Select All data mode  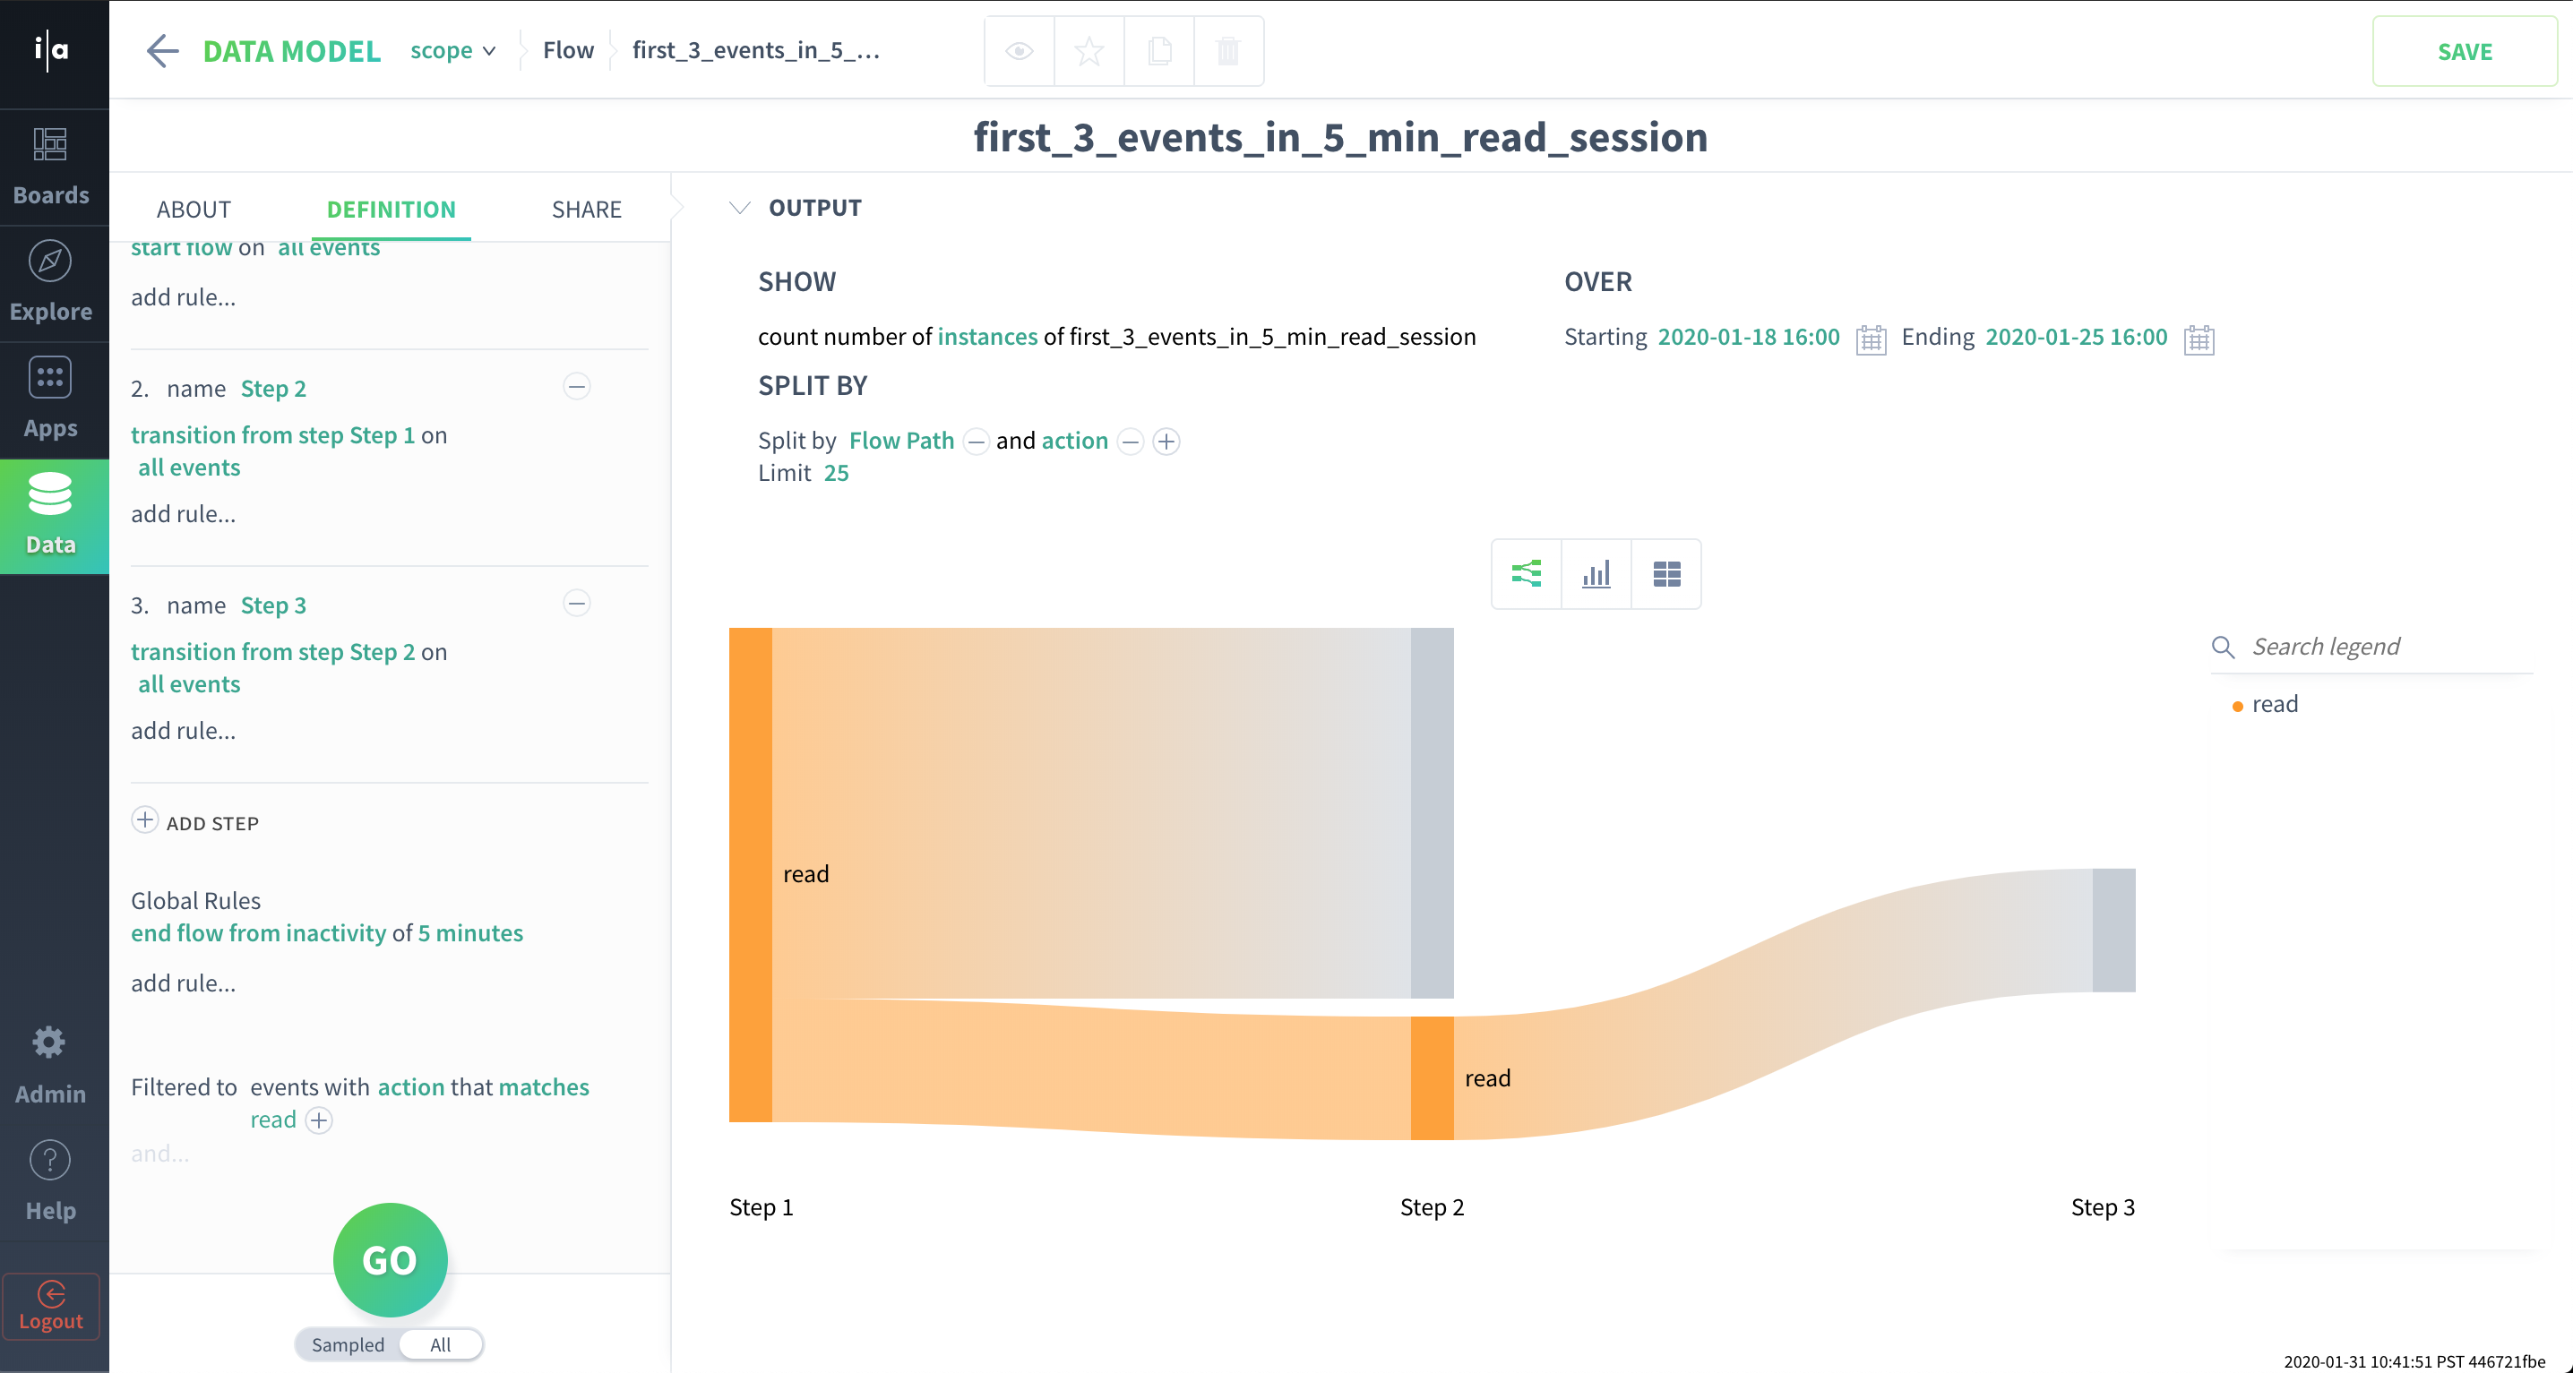pyautogui.click(x=440, y=1344)
